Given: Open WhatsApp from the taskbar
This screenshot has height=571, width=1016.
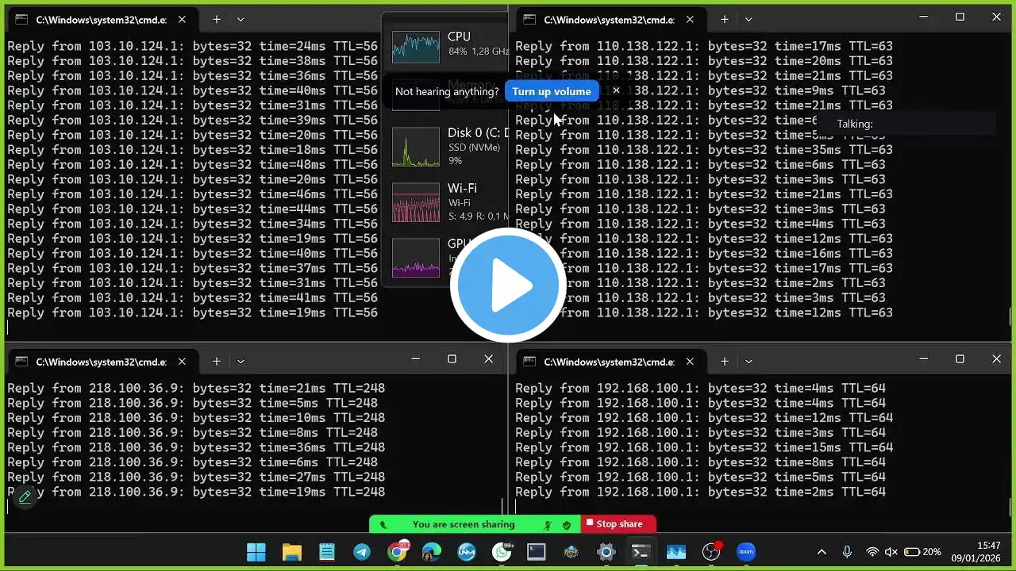Looking at the screenshot, I should pyautogui.click(x=502, y=552).
